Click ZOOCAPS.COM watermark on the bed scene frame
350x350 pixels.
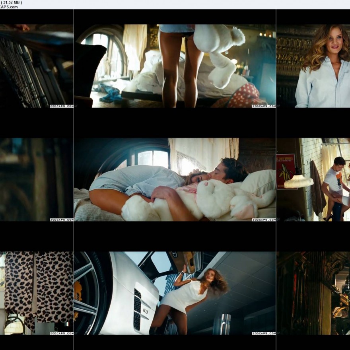(x=264, y=220)
